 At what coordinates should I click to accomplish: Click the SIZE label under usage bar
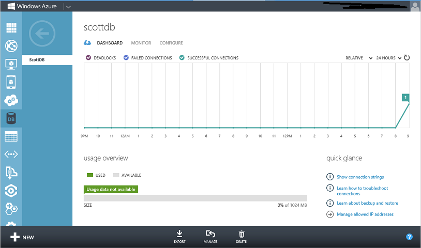pos(88,205)
